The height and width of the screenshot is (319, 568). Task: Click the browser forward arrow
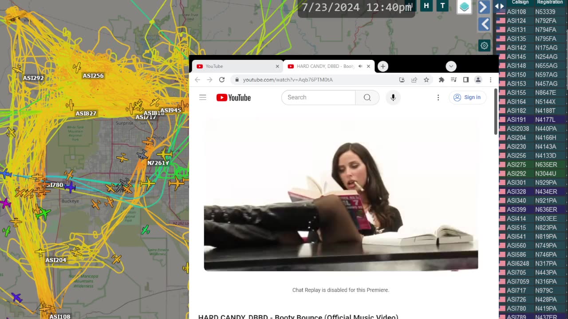point(209,80)
